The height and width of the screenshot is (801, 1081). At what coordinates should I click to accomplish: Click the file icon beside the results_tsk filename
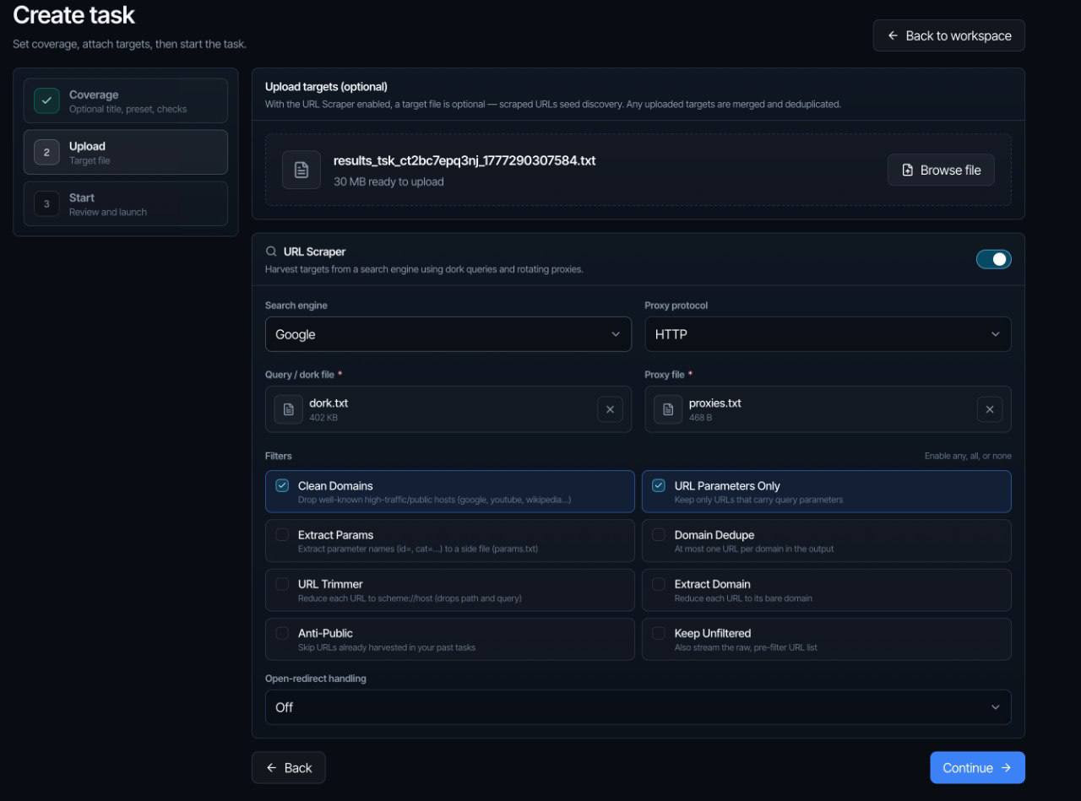301,170
